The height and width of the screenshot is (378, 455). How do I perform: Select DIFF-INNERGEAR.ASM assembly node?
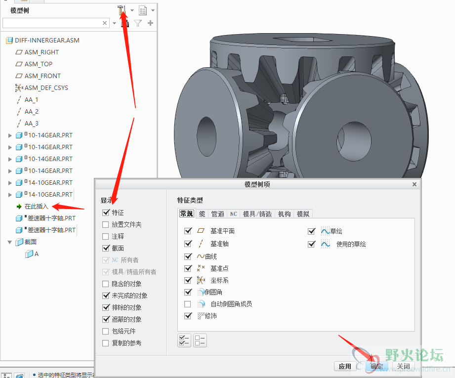point(47,41)
